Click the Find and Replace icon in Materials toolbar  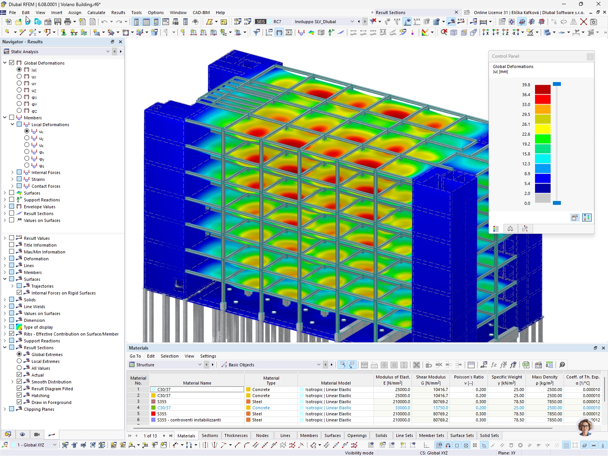[483, 365]
